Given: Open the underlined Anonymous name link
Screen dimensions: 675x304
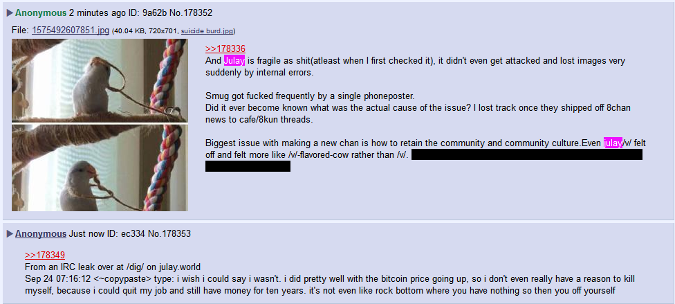Looking at the screenshot, I should click(x=41, y=234).
